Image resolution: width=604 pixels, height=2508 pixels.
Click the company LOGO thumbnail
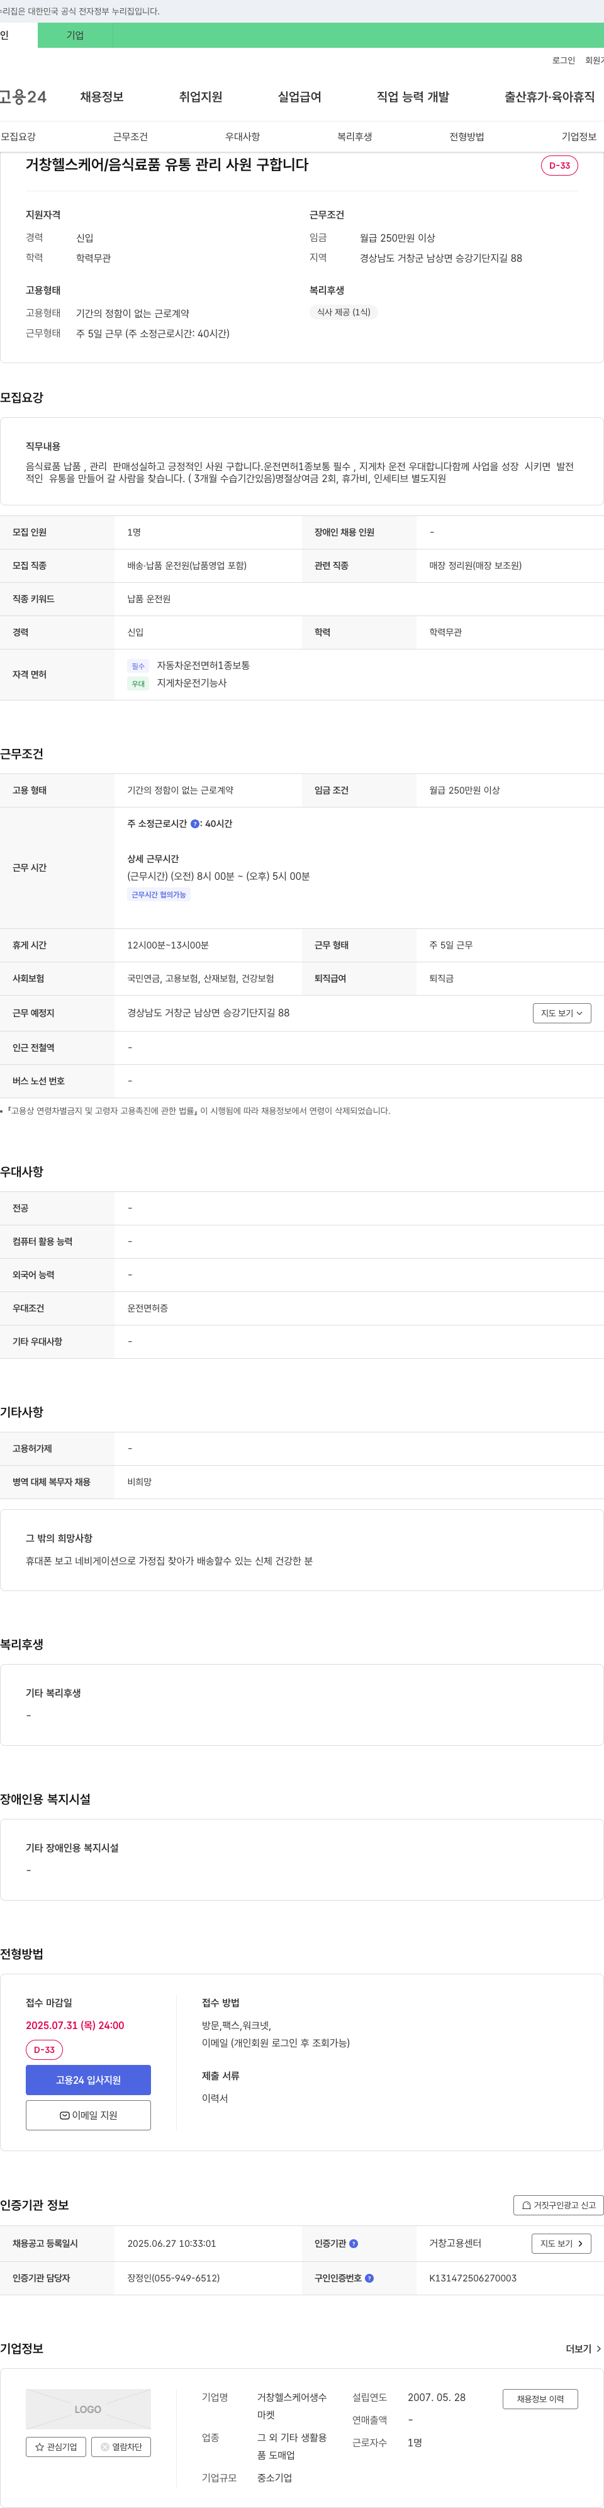[89, 2410]
